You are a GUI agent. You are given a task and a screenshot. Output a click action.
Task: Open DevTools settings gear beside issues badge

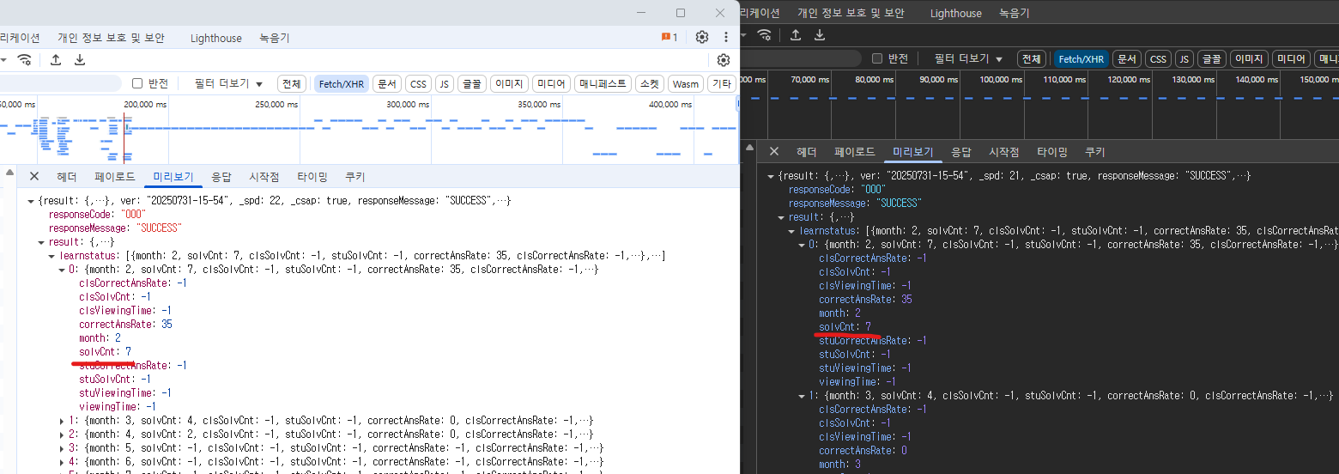[702, 37]
